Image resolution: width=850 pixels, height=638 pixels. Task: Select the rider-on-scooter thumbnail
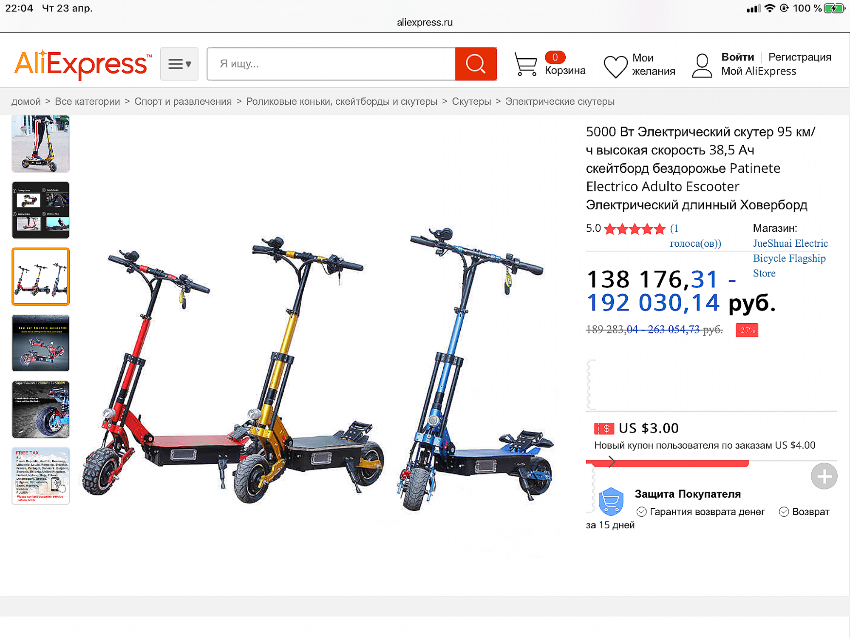(40, 144)
